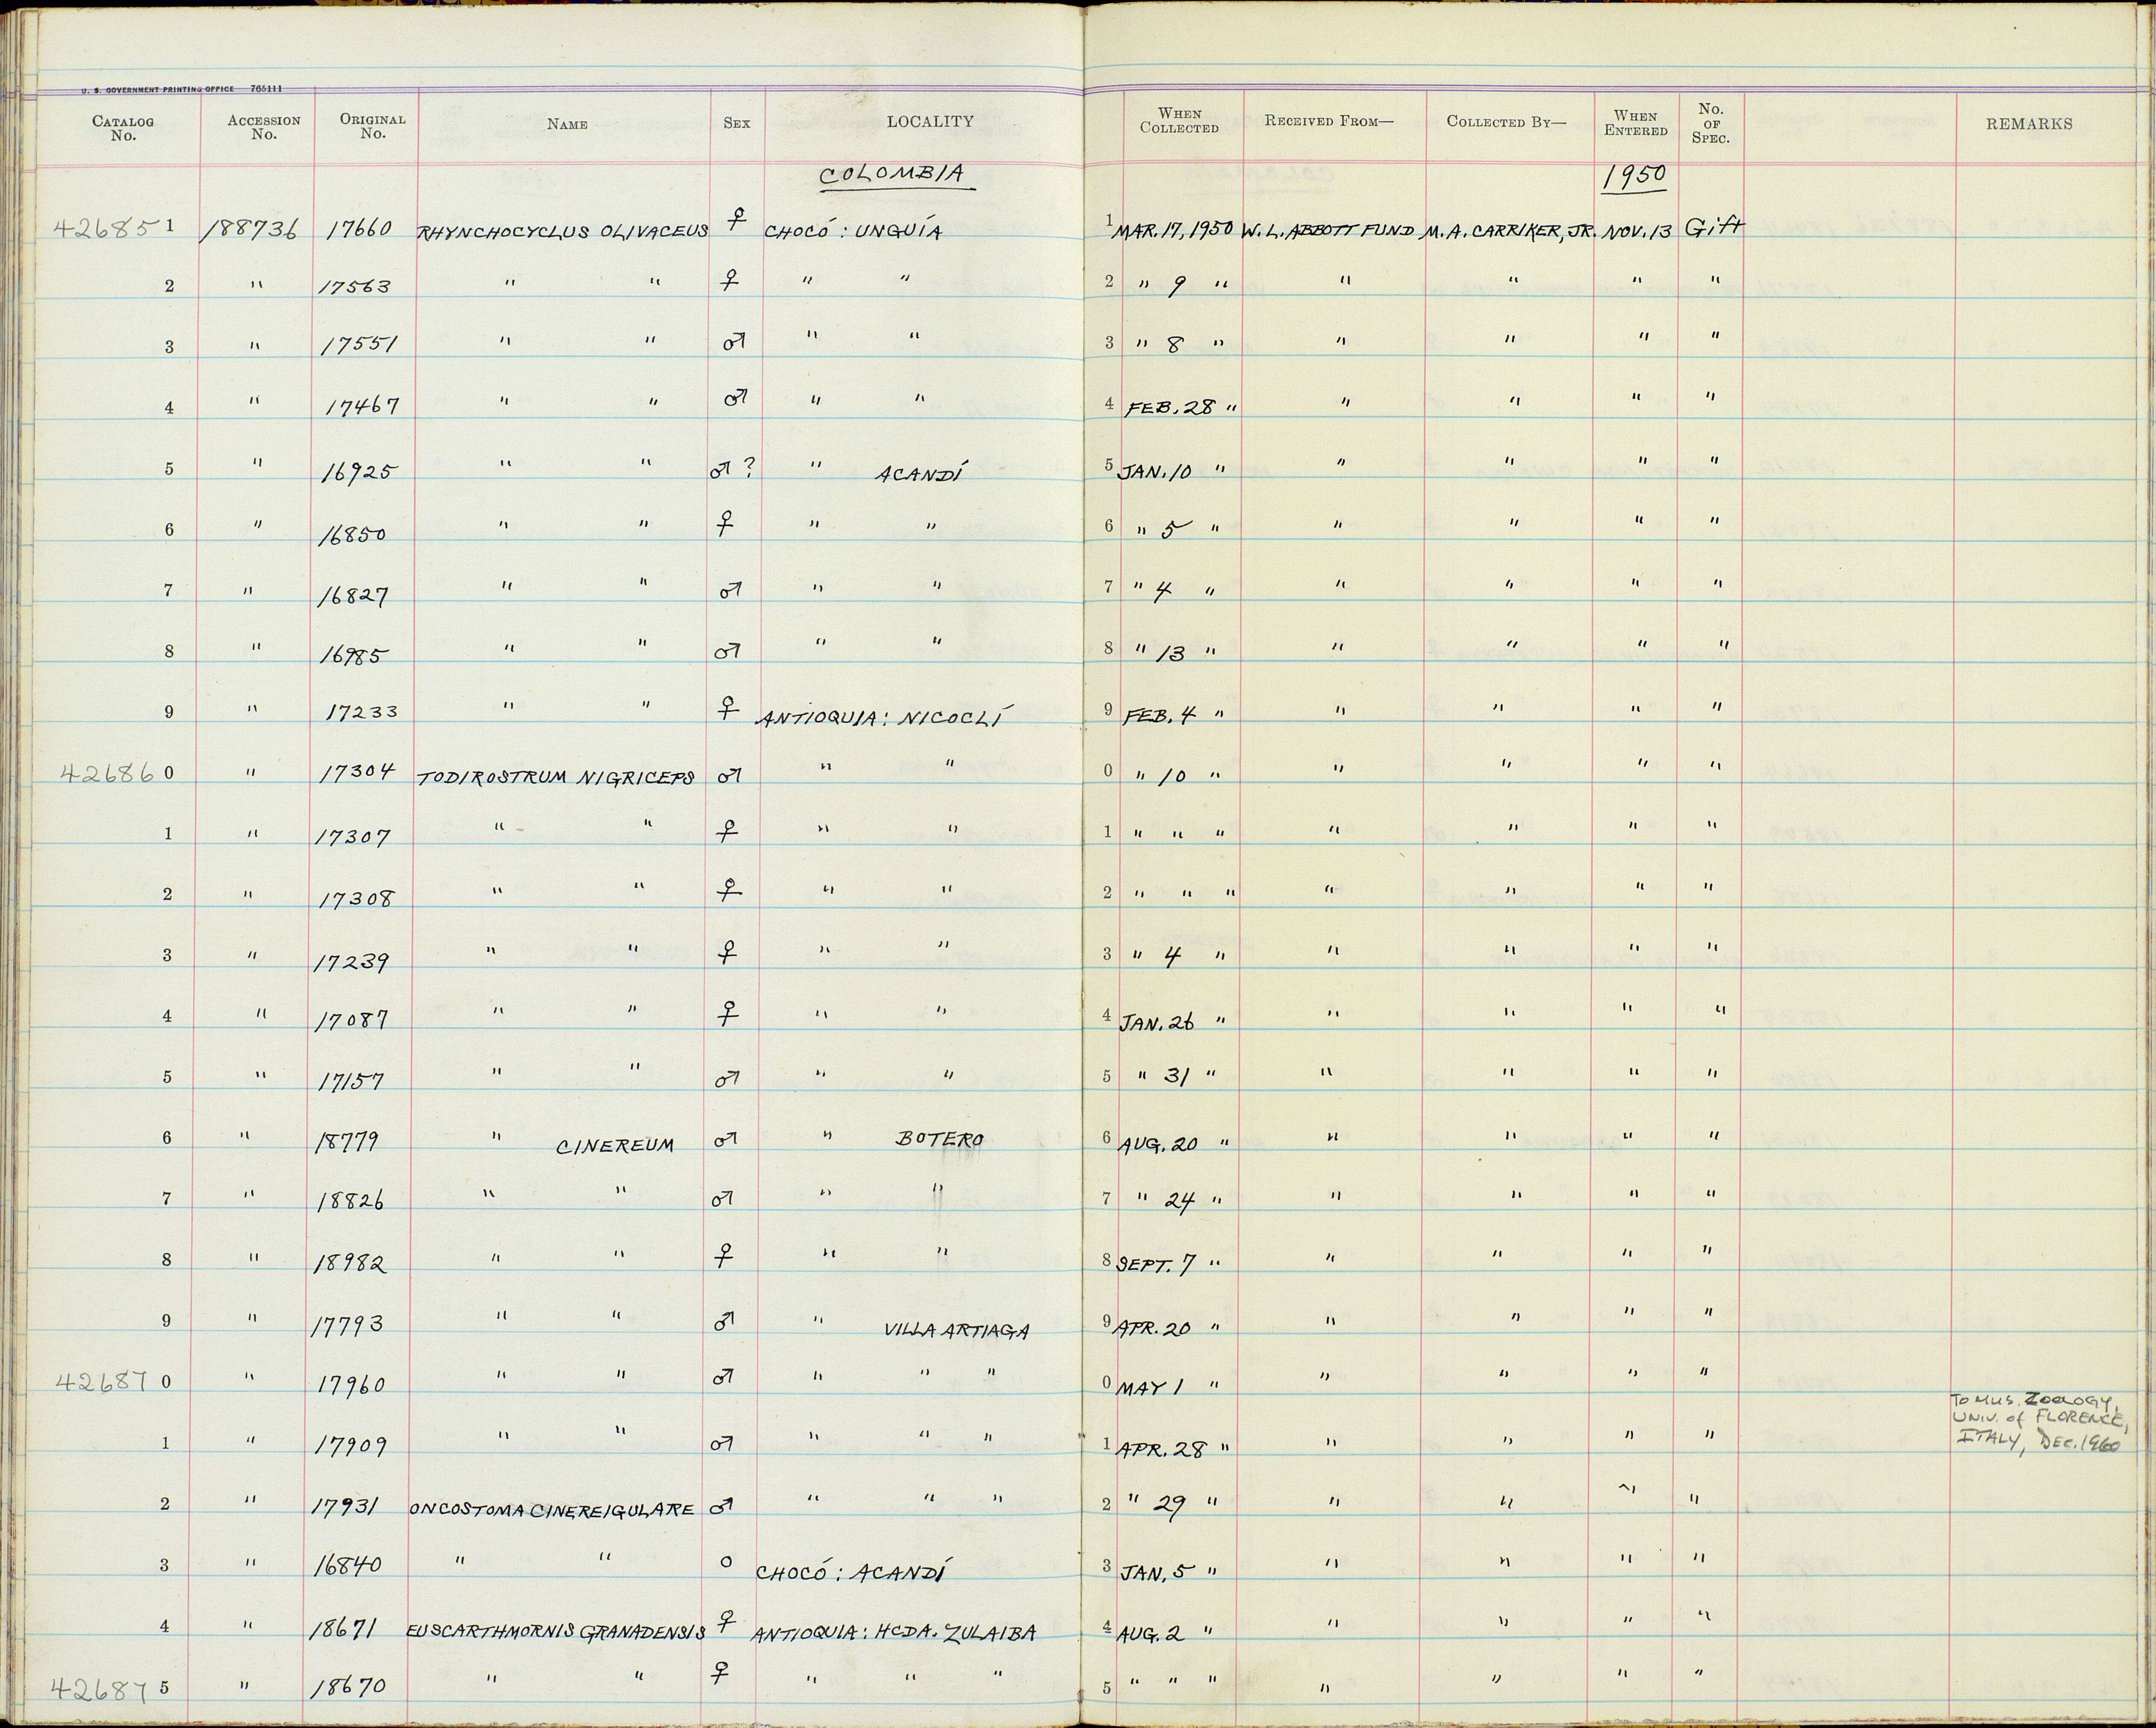Click the 'REMARKS' column header

coord(2030,124)
